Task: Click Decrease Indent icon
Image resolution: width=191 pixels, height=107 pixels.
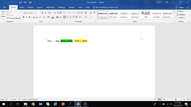Action: point(79,13)
